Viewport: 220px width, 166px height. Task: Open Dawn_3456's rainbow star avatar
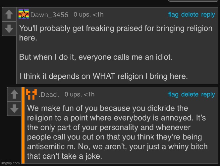[24, 14]
